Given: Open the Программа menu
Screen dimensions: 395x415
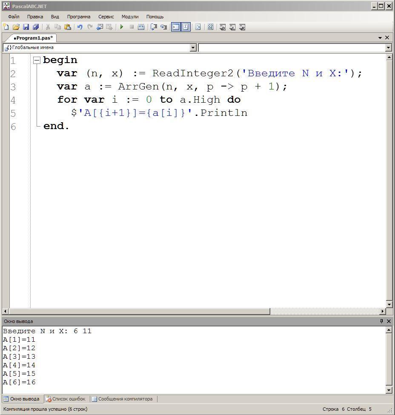Looking at the screenshot, I should pyautogui.click(x=79, y=17).
